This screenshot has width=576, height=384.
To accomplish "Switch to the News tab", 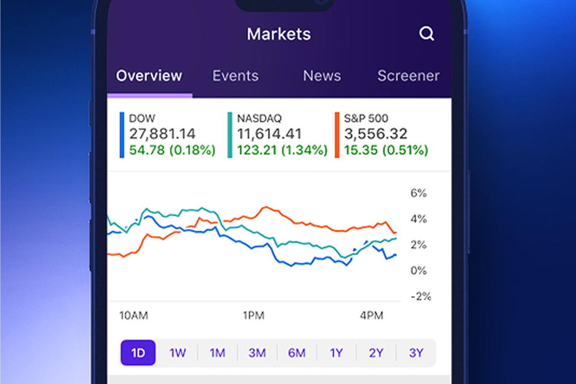I will 321,76.
